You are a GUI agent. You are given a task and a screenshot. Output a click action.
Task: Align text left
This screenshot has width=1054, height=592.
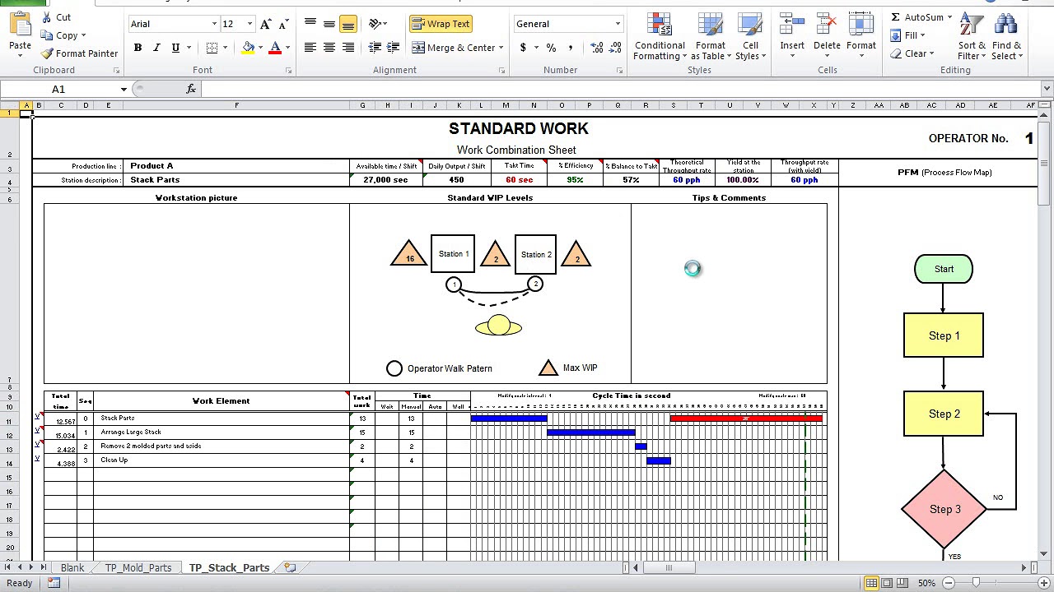[x=310, y=48]
